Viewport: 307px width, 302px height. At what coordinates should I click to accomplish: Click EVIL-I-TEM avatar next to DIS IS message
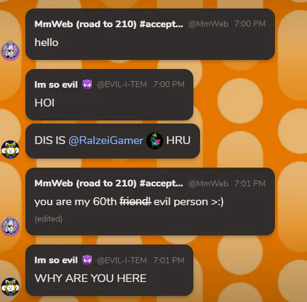(x=10, y=149)
